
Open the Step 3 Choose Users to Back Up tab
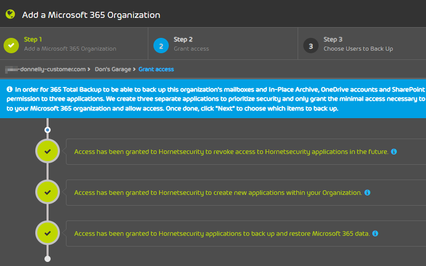(x=362, y=43)
